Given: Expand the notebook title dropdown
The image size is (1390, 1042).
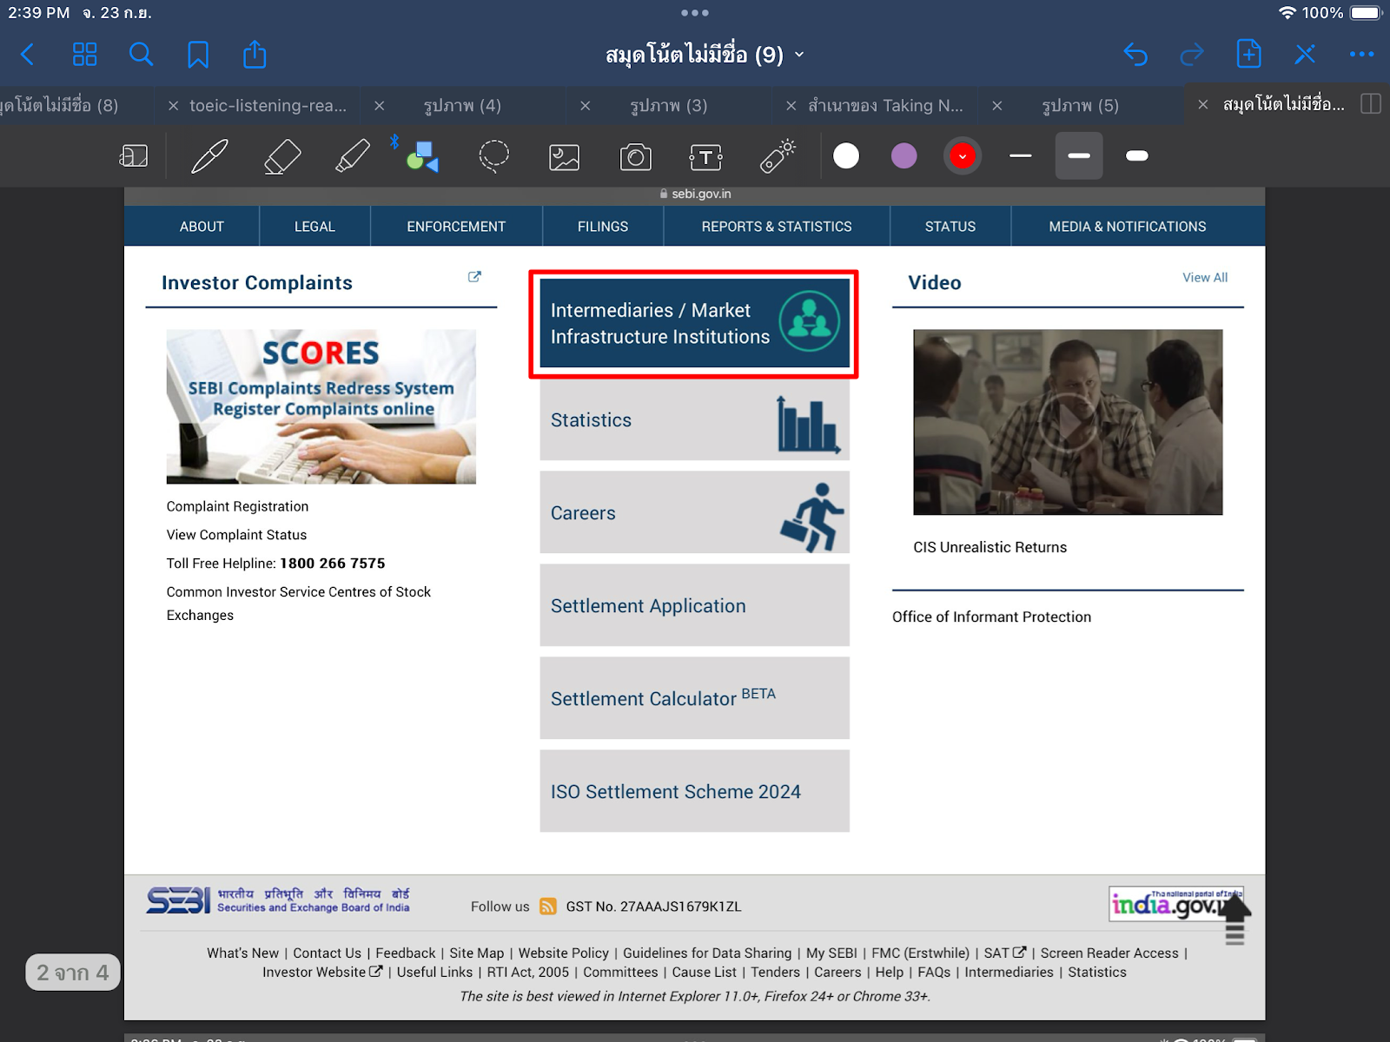Looking at the screenshot, I should (799, 55).
